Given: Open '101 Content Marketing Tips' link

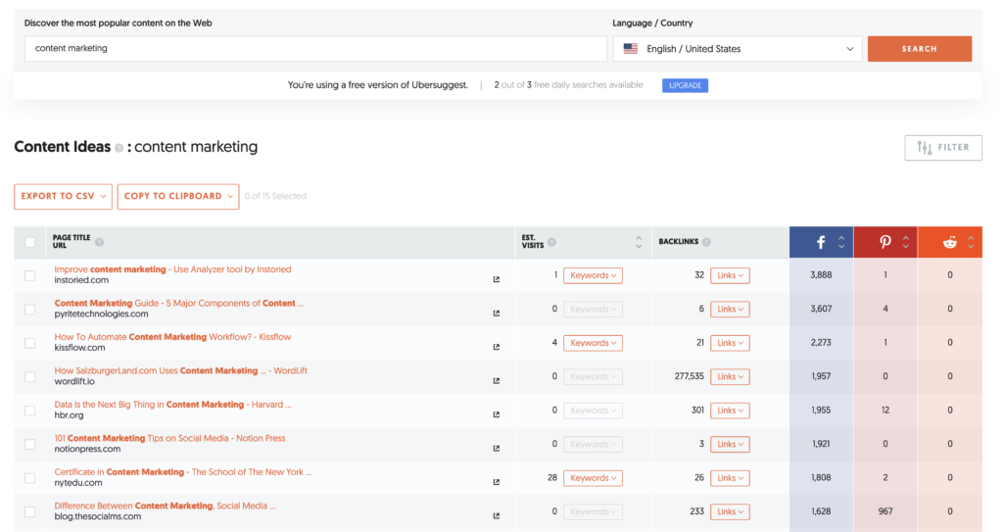Looking at the screenshot, I should (169, 439).
